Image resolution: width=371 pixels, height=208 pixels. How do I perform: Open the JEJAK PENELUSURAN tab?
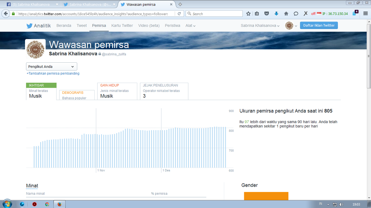coord(164,91)
